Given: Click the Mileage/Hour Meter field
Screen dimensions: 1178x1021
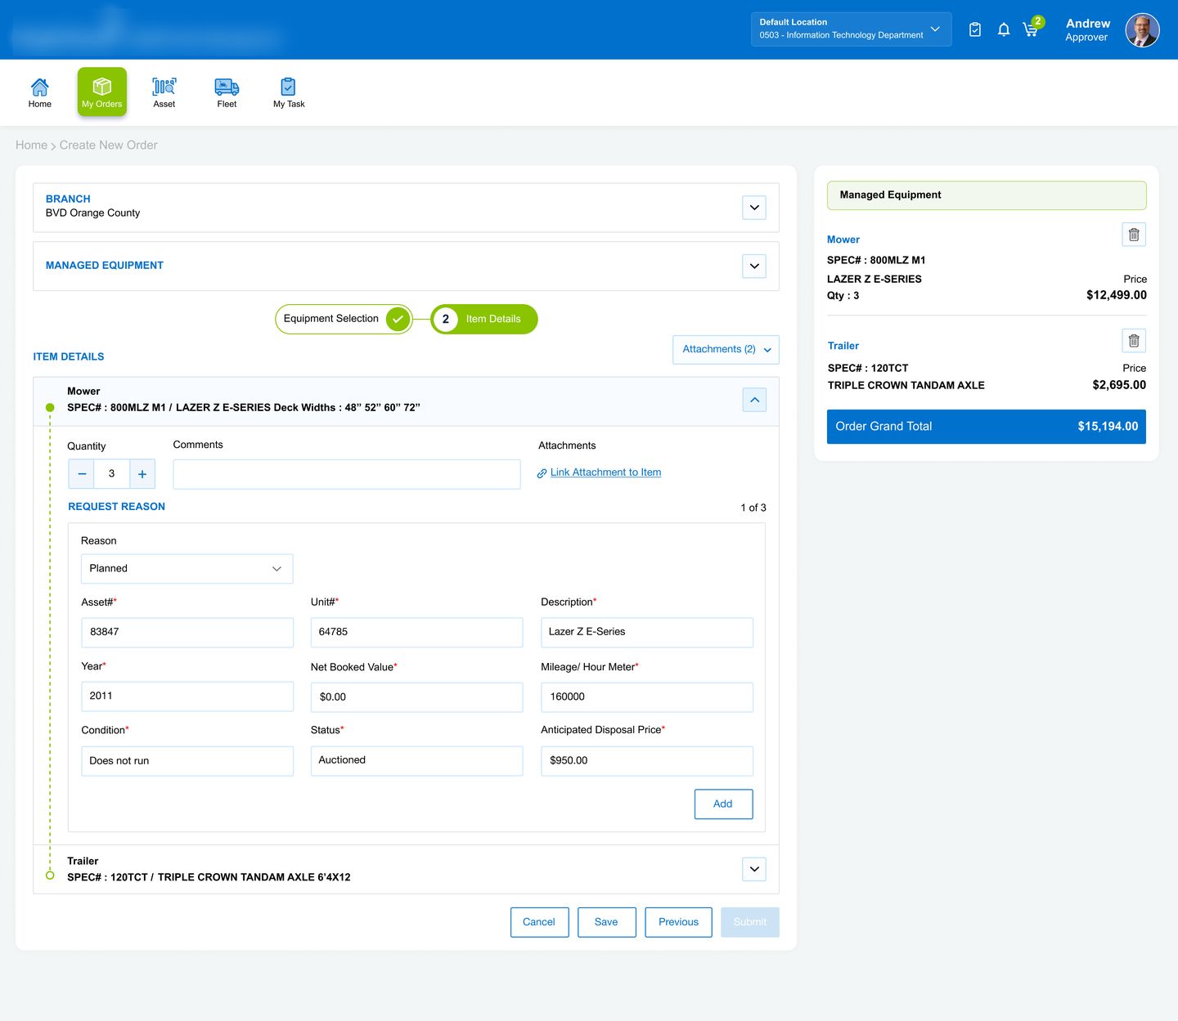Looking at the screenshot, I should pyautogui.click(x=647, y=697).
